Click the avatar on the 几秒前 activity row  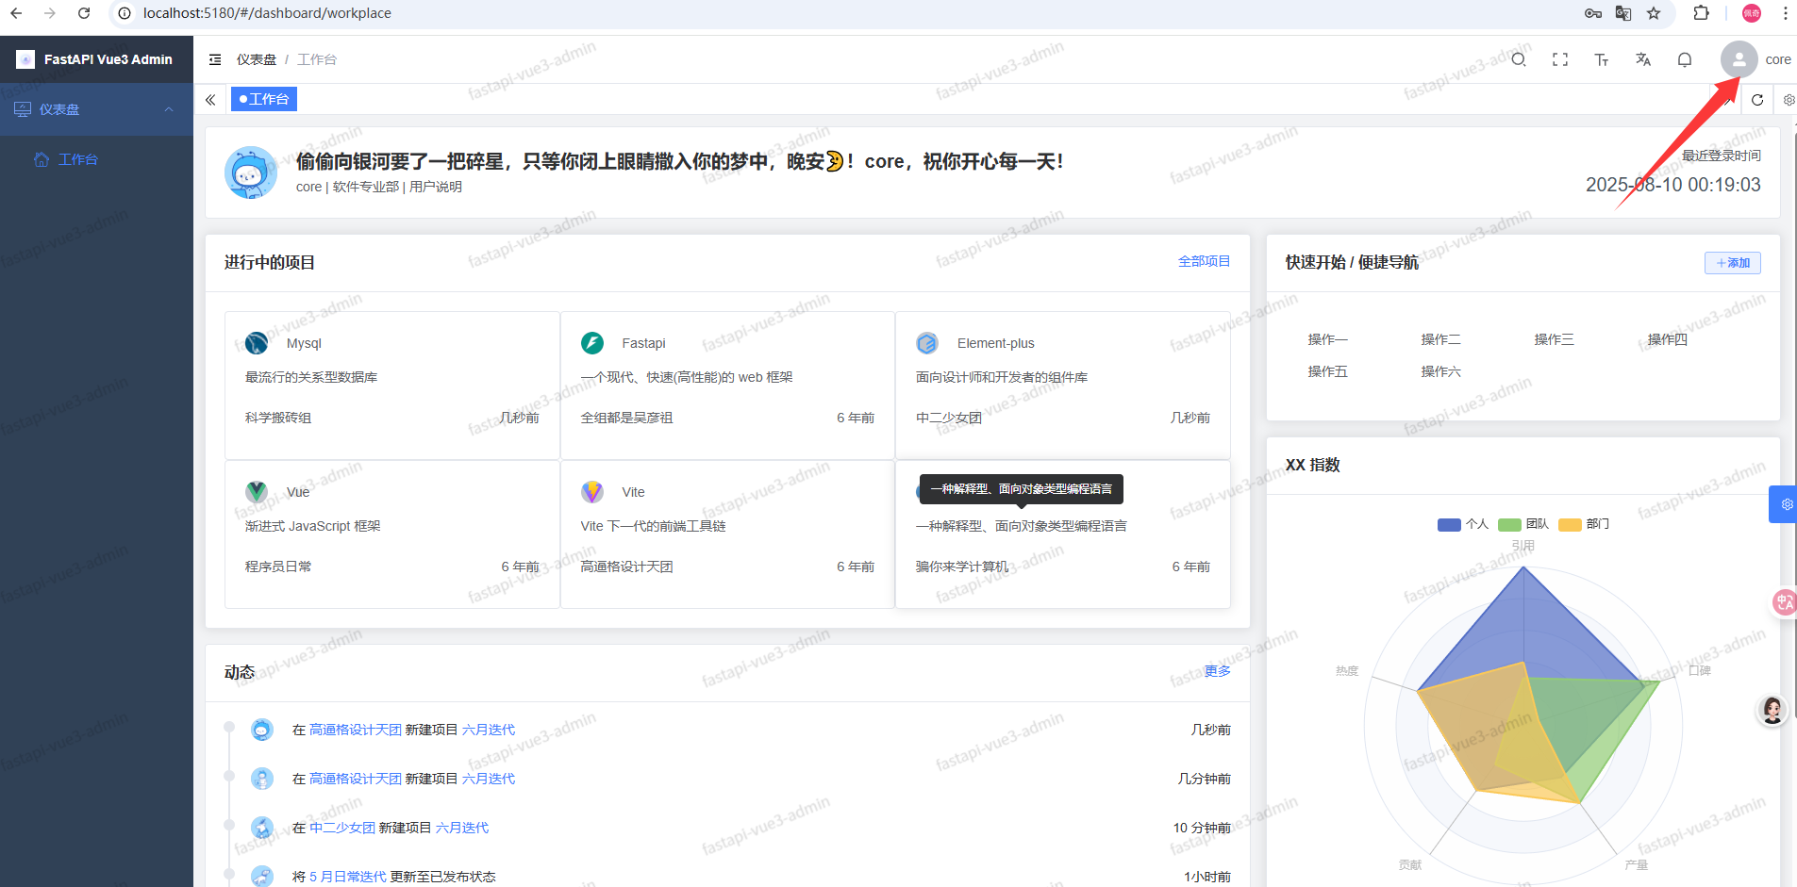(x=262, y=730)
